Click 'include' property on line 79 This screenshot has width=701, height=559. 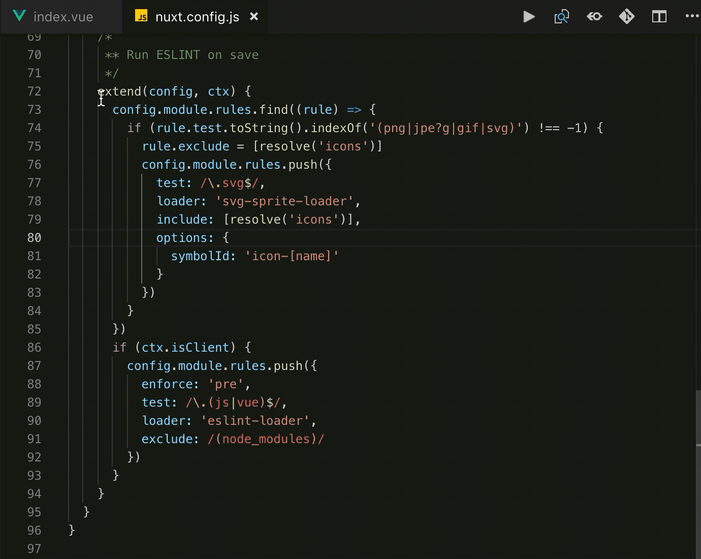(x=182, y=220)
